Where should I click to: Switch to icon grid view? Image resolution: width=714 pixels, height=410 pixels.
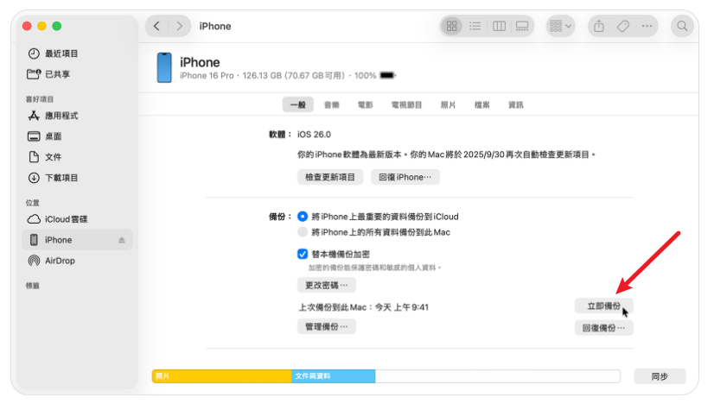[x=452, y=26]
